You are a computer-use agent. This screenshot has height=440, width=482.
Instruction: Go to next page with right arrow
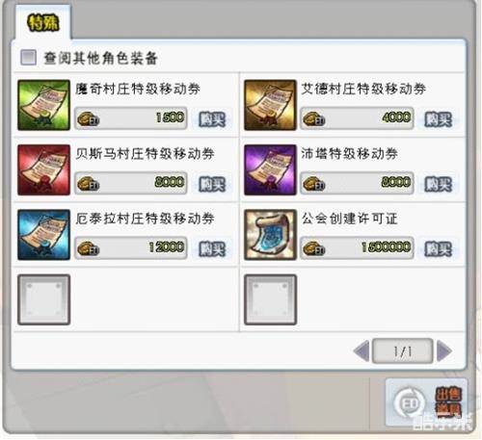444,350
